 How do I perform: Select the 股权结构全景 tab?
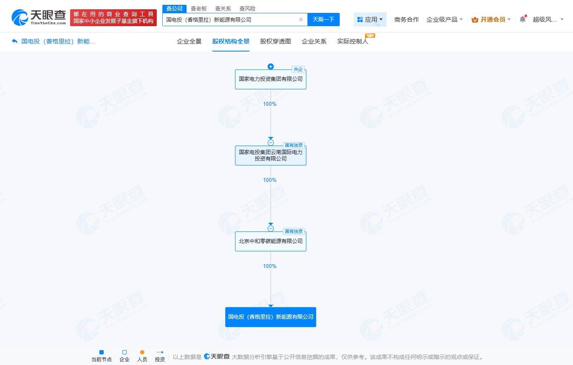click(x=231, y=41)
